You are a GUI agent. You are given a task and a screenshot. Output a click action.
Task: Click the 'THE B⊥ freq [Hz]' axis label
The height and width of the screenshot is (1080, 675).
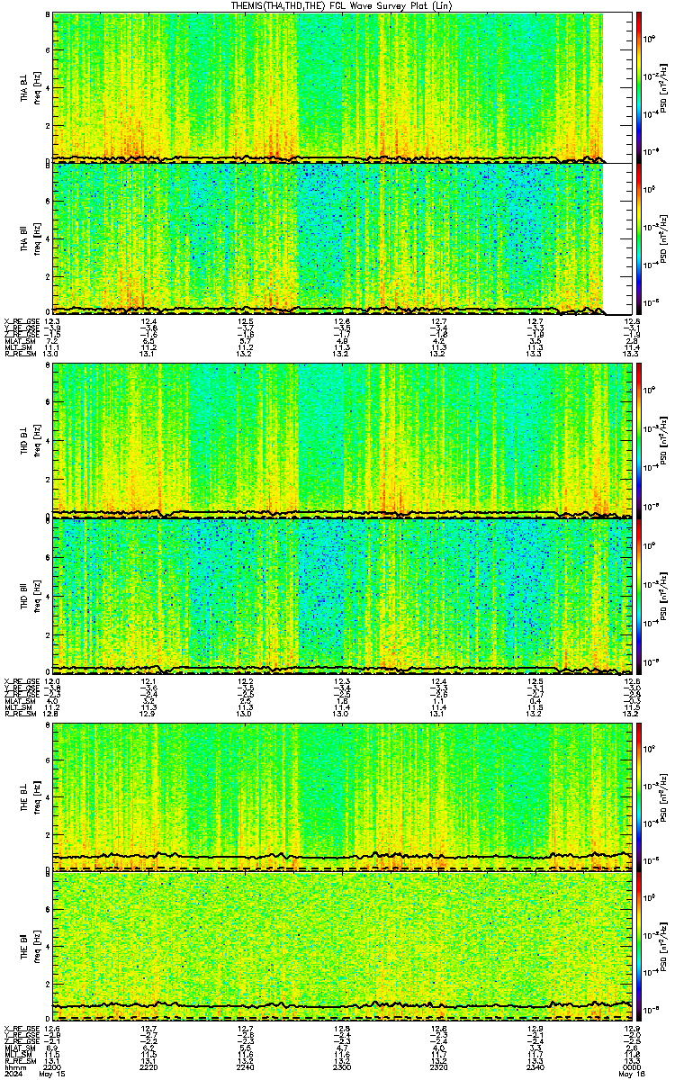click(x=31, y=796)
